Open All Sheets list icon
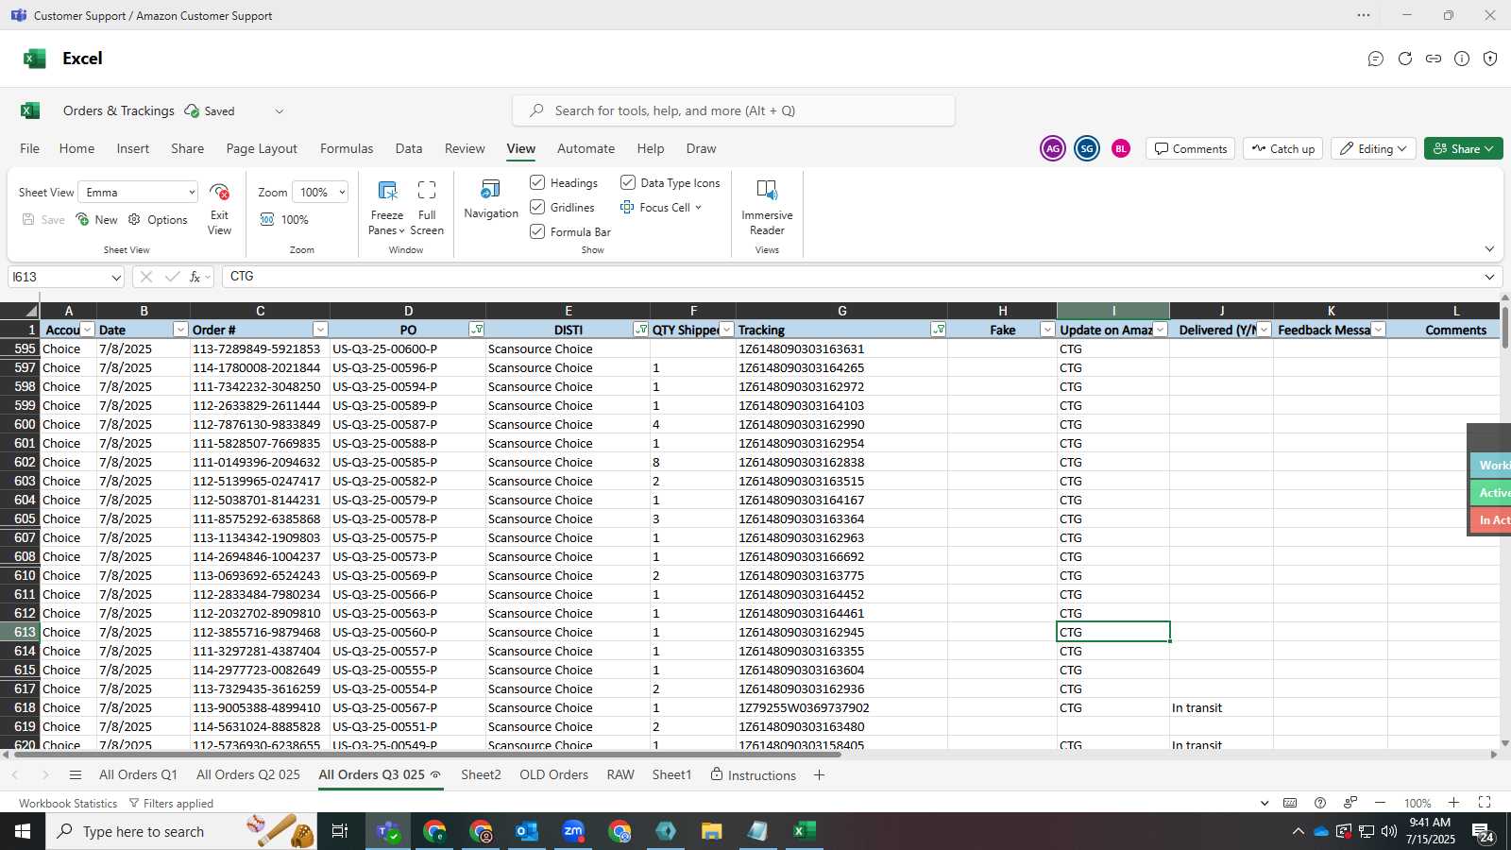The image size is (1511, 850). tap(76, 775)
